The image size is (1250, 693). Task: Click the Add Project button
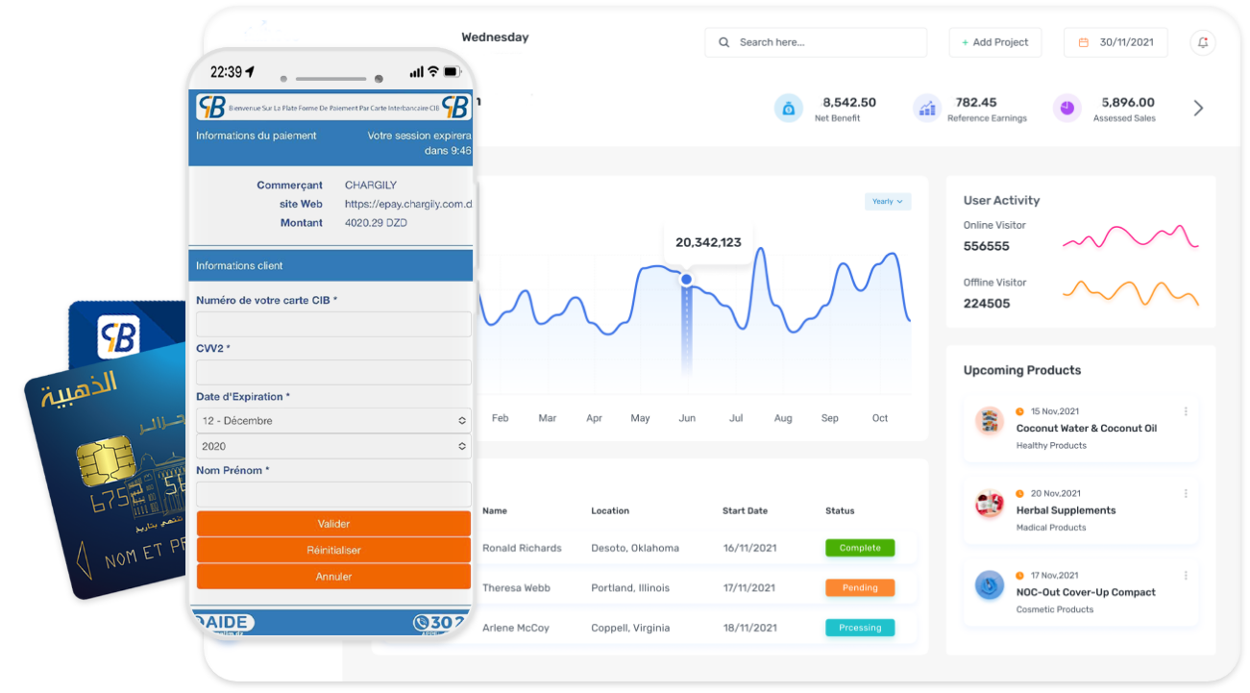click(x=994, y=42)
